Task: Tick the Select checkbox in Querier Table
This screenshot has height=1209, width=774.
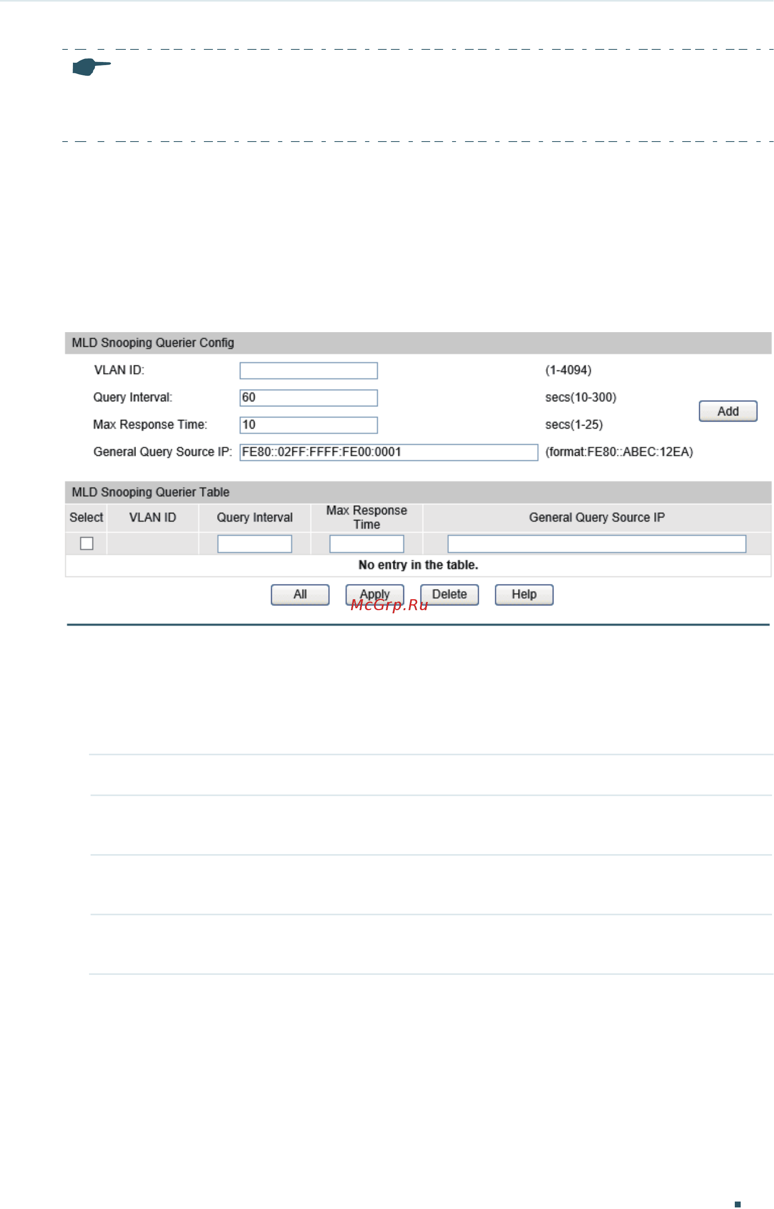Action: pyautogui.click(x=86, y=544)
